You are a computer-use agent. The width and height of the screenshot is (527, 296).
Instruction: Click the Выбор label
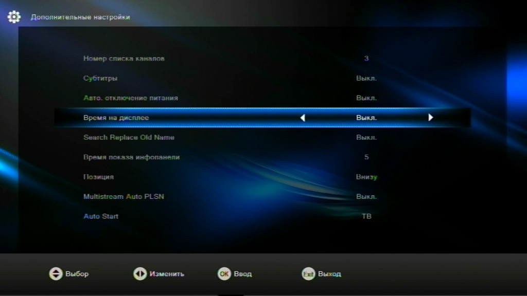77,274
